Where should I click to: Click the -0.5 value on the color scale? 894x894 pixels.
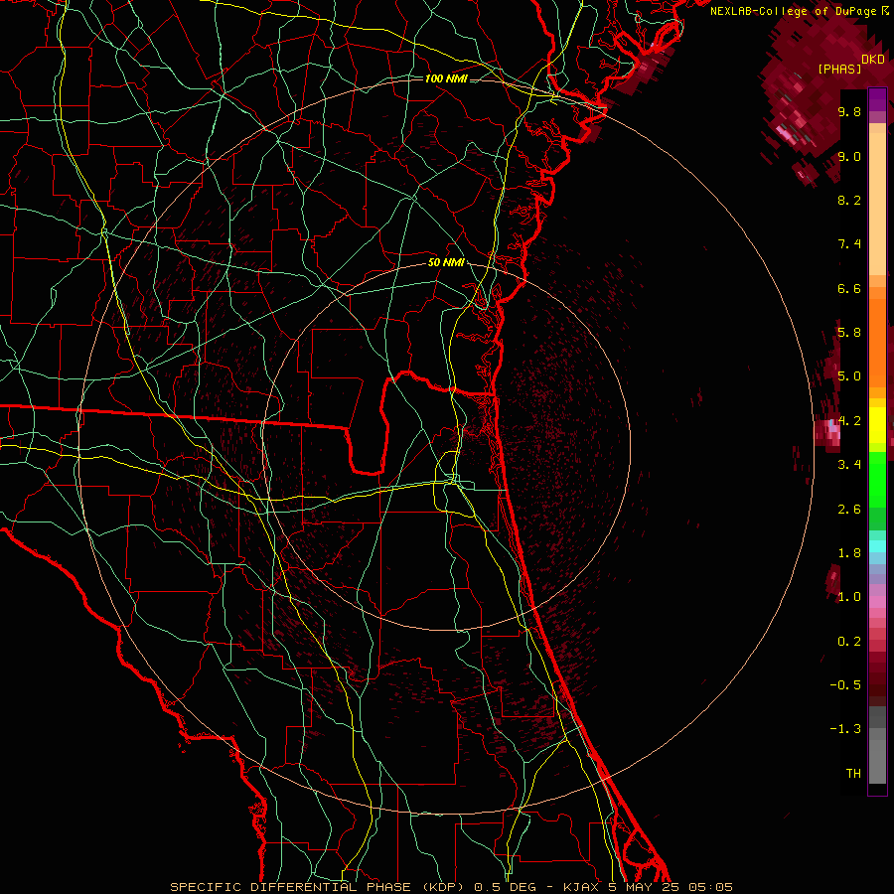click(845, 685)
